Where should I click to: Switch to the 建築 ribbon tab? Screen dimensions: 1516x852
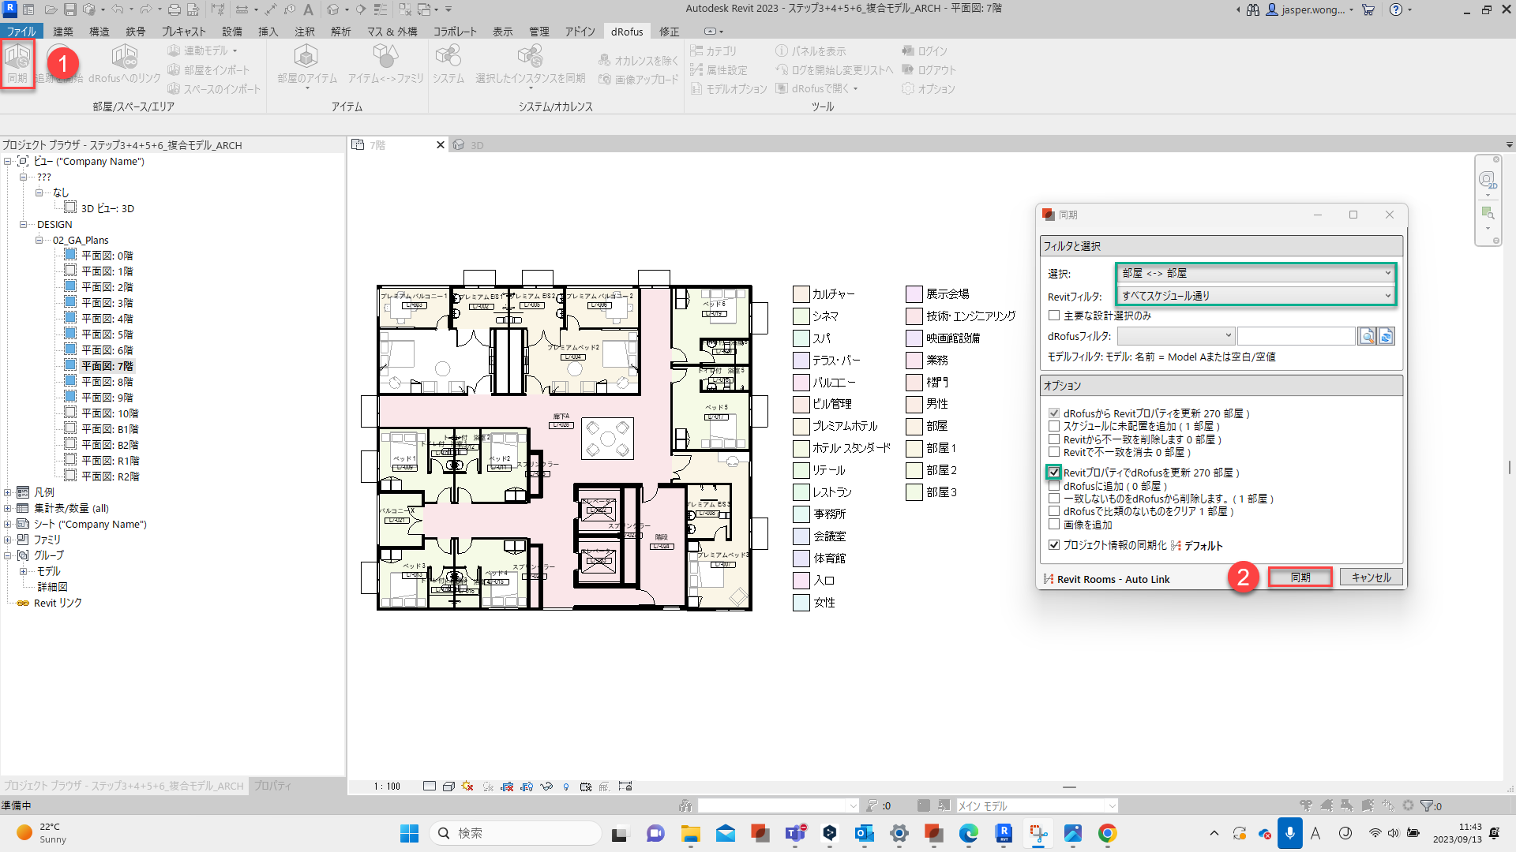pyautogui.click(x=63, y=32)
